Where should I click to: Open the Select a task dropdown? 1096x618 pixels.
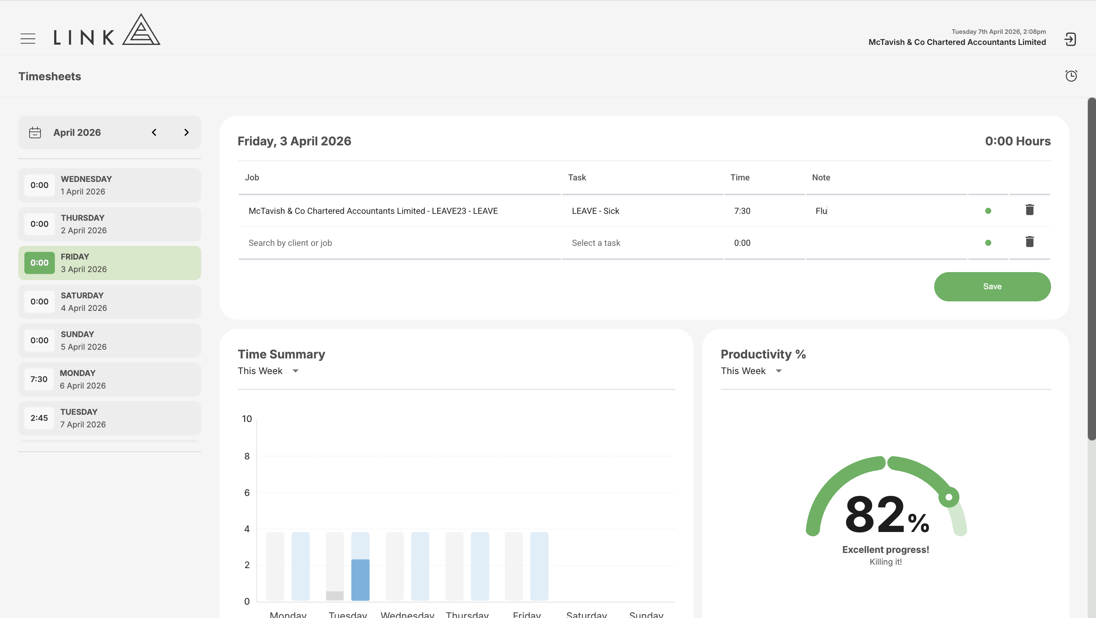(x=642, y=243)
